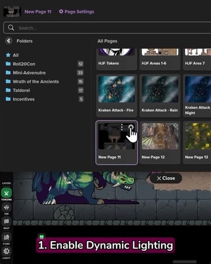Open the Kraken Attack - Rain page
The height and width of the screenshot is (264, 211).
coord(160,95)
